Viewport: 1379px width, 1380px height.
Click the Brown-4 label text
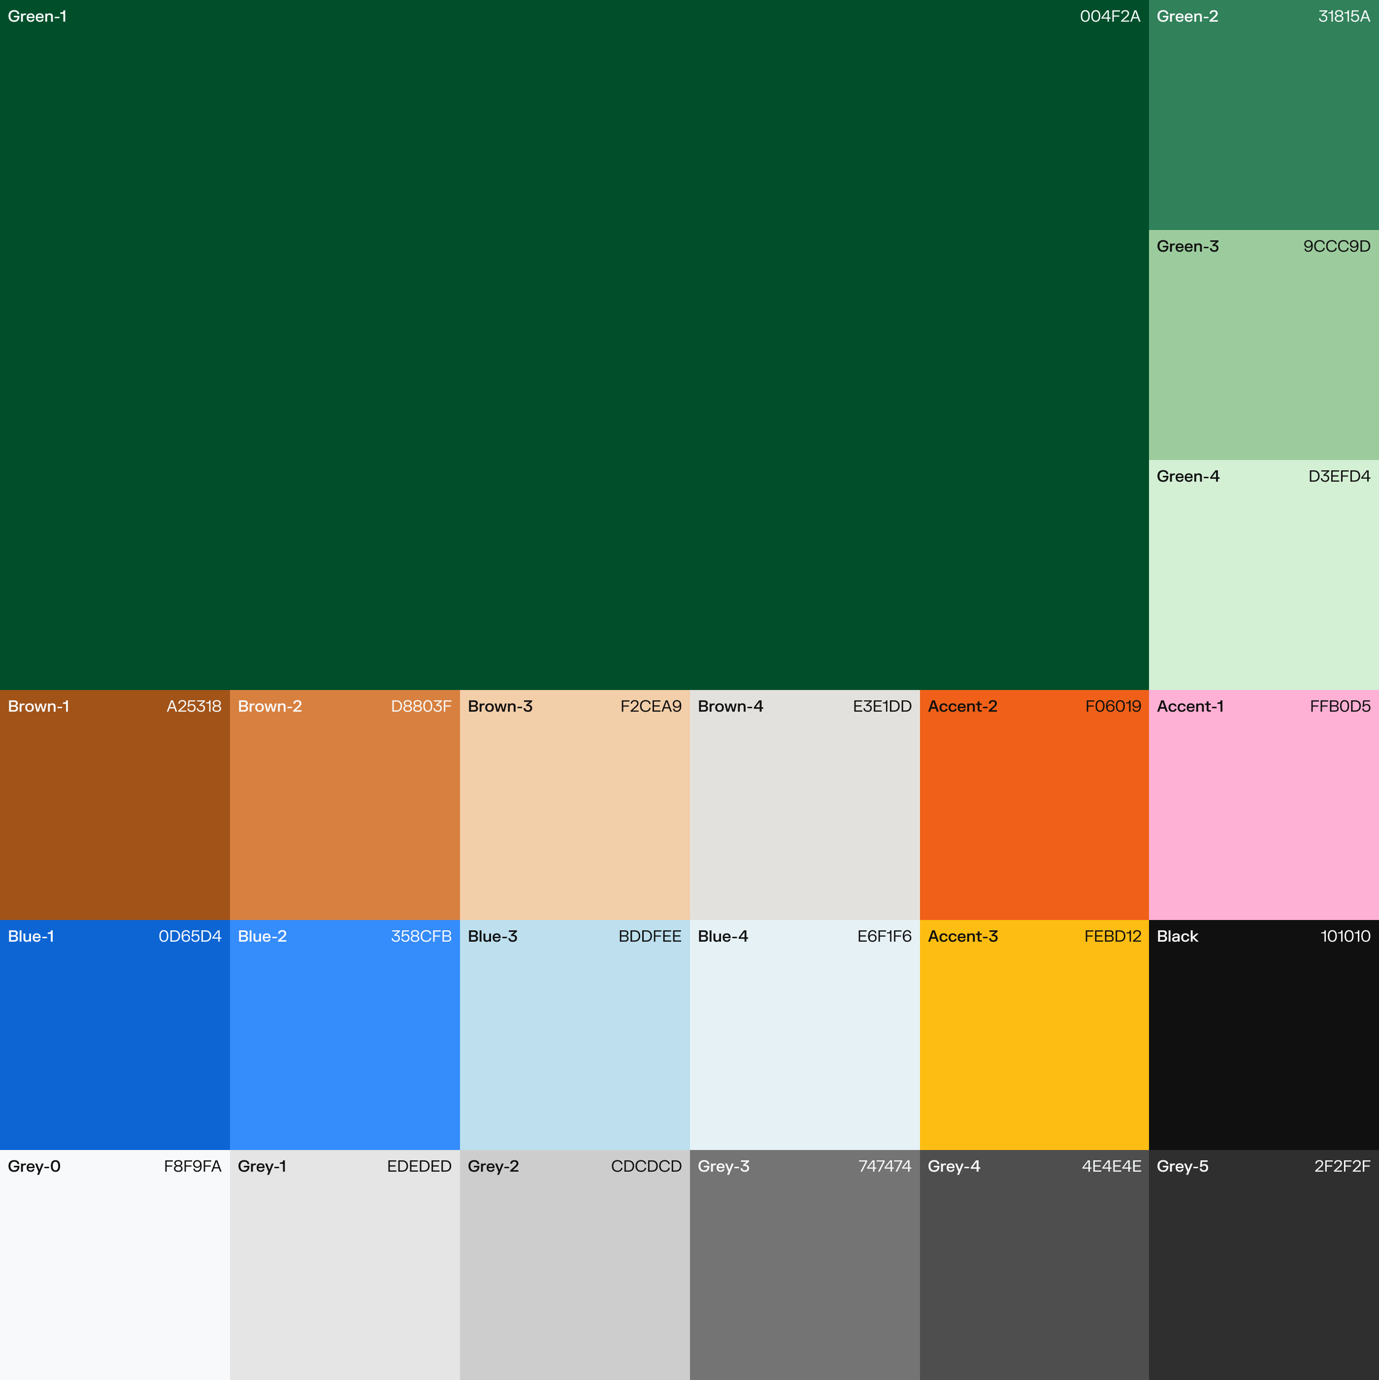coord(730,706)
